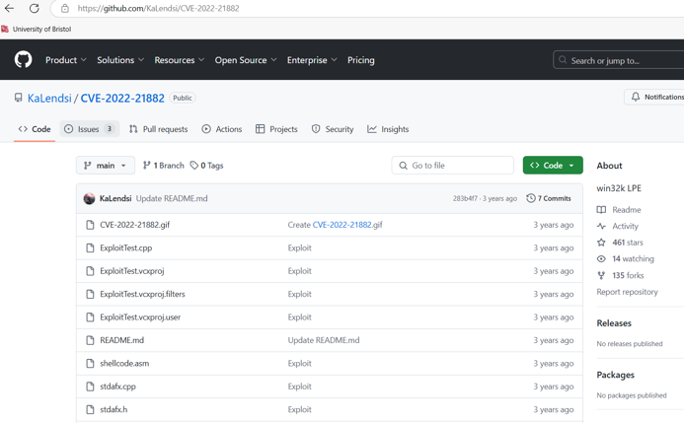Image resolution: width=684 pixels, height=423 pixels.
Task: Open 'Update README.md' latest commit message
Action: pos(172,198)
